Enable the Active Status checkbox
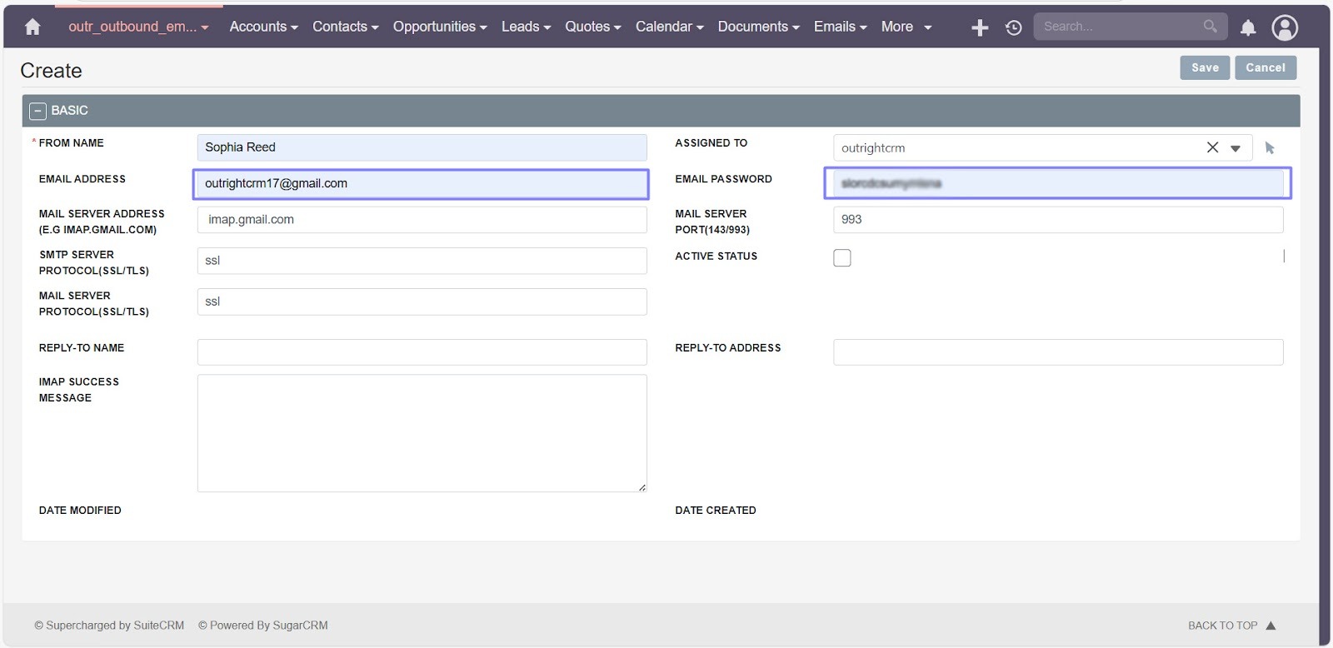 pyautogui.click(x=842, y=258)
